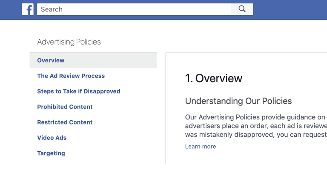Image resolution: width=327 pixels, height=183 pixels.
Task: Focus the Search text field
Action: pos(134,9)
